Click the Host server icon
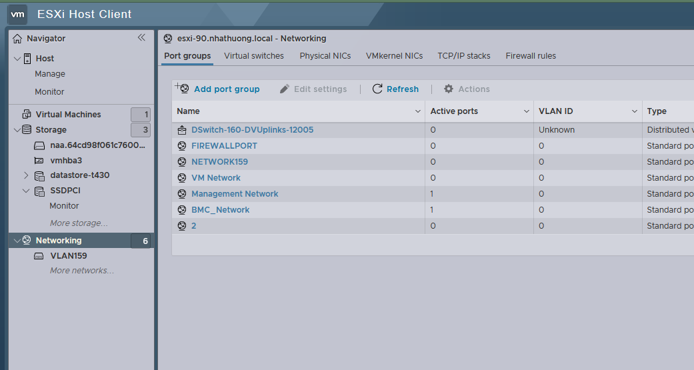Viewport: 694px width, 370px height. click(x=27, y=59)
